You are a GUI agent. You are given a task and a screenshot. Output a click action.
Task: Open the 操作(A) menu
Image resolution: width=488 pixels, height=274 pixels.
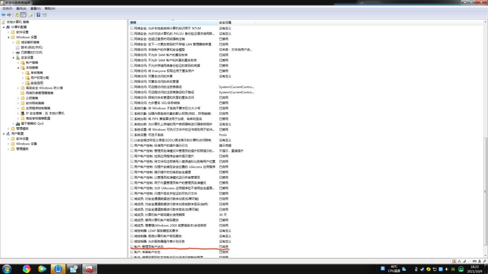(x=21, y=9)
